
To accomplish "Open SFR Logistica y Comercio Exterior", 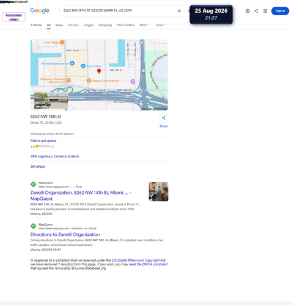I will pos(54,156).
